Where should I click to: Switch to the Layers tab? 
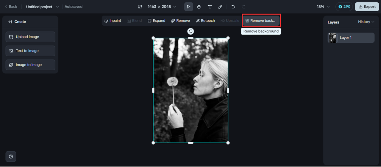tap(333, 22)
